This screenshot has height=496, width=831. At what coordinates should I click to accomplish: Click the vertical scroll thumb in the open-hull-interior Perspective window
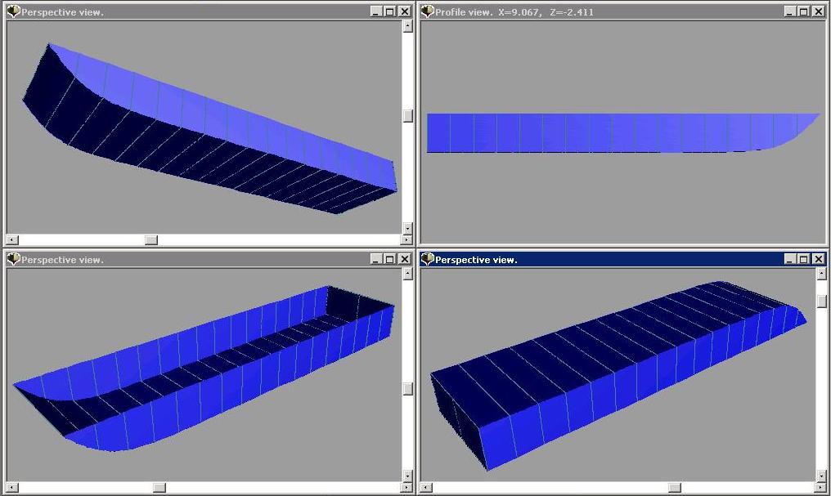[x=407, y=388]
